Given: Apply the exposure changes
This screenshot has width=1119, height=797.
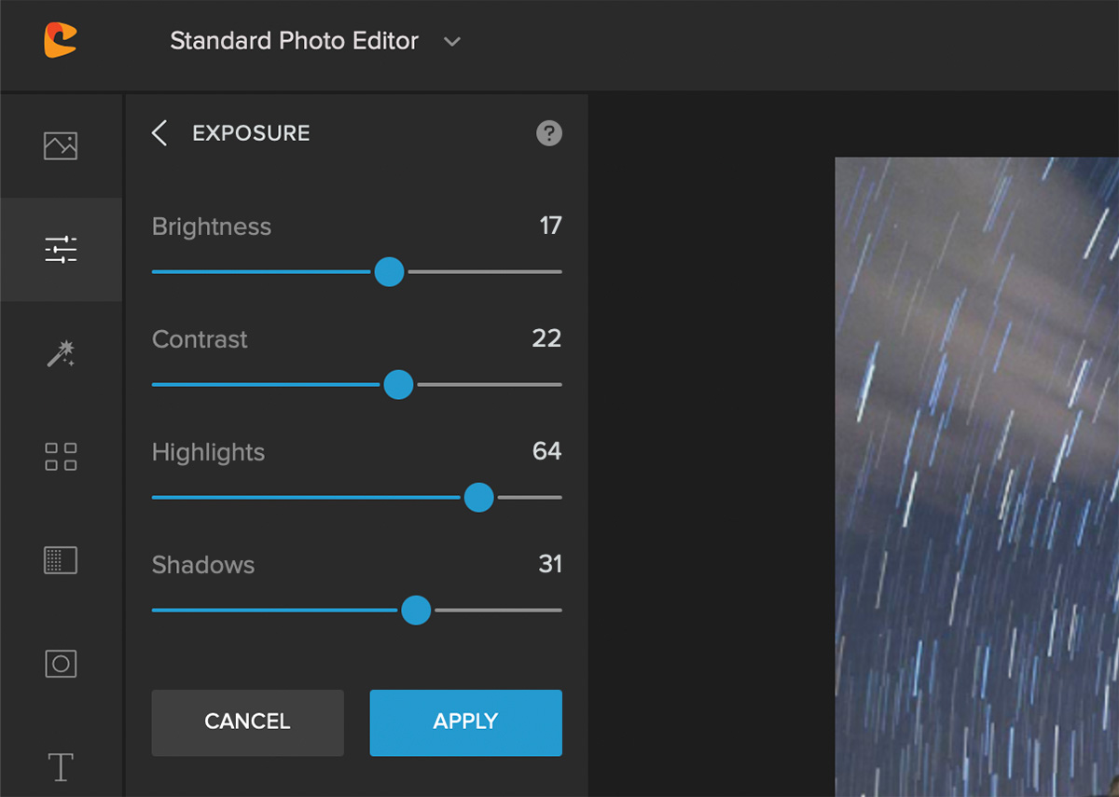Looking at the screenshot, I should point(465,722).
